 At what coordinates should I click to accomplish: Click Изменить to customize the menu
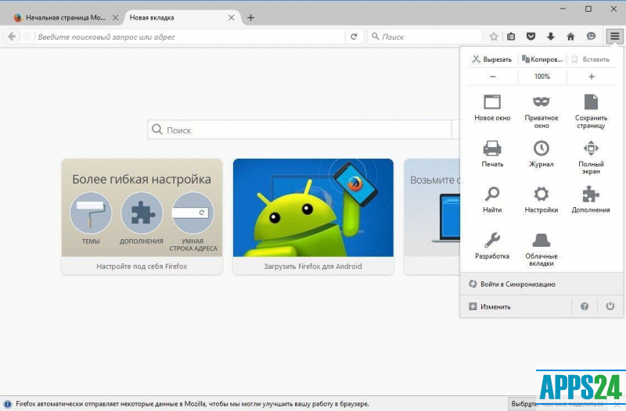(x=495, y=306)
